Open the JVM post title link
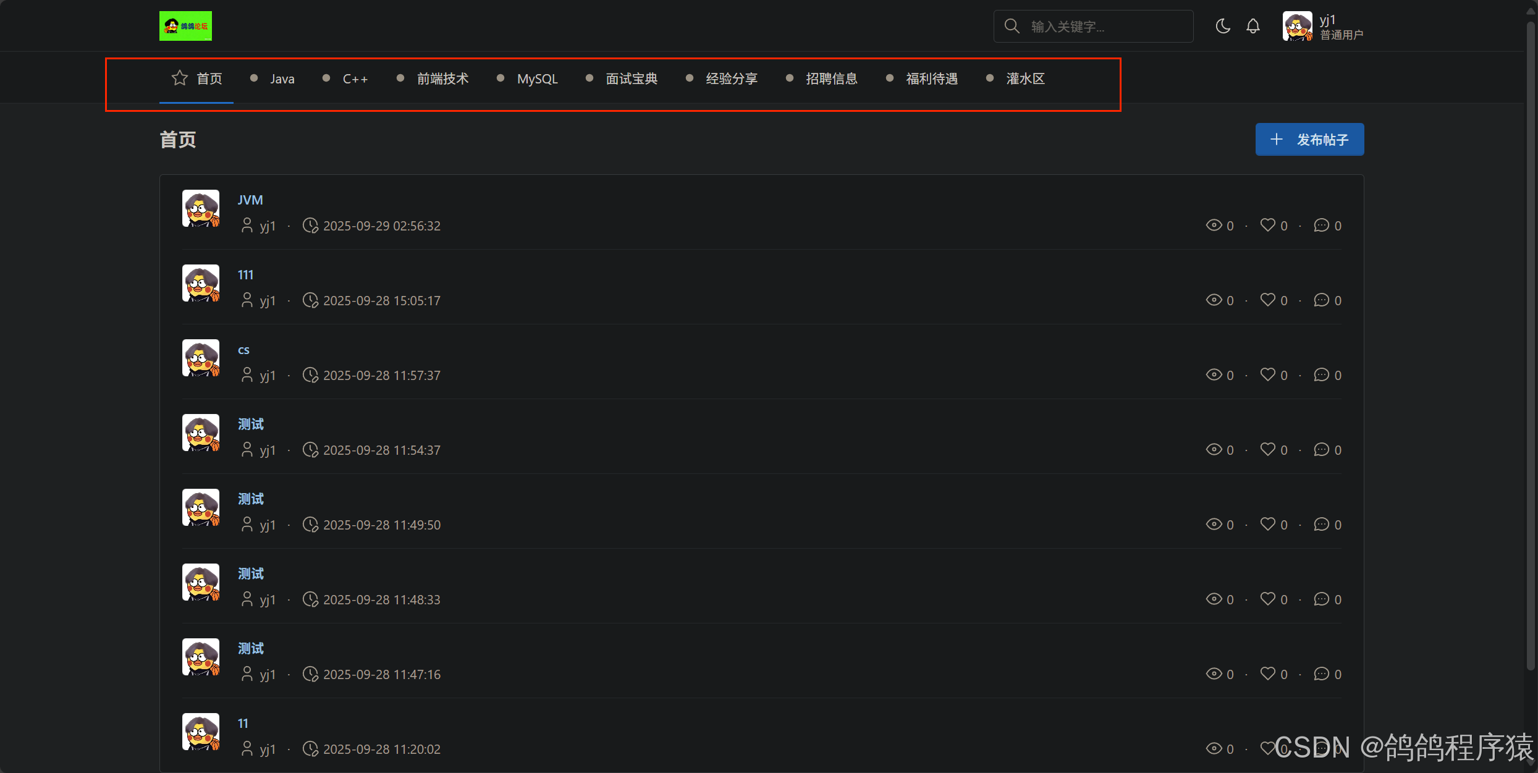Image resolution: width=1538 pixels, height=773 pixels. pos(250,200)
